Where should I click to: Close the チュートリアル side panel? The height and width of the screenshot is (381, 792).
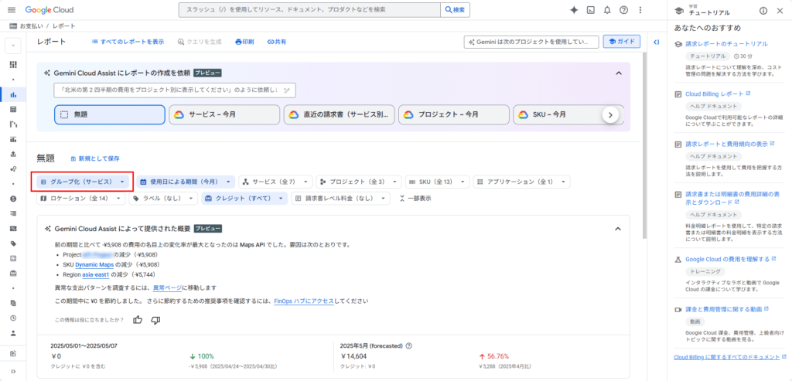coord(780,11)
